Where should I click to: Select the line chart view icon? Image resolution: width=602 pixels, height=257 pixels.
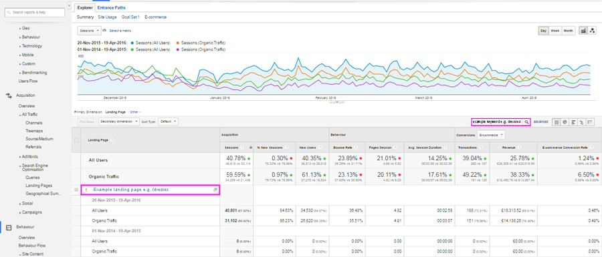click(583, 31)
